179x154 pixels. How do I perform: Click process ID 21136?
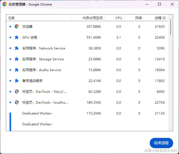pos(159,113)
